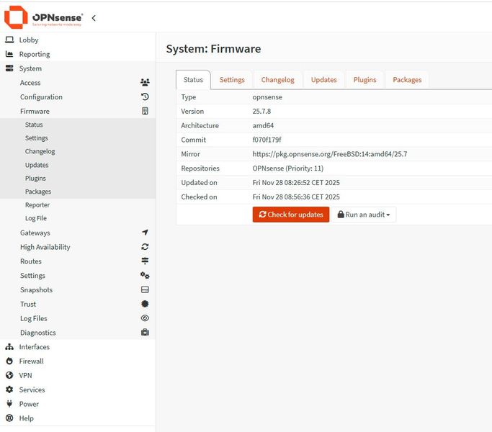Image resolution: width=492 pixels, height=432 pixels.
Task: Switch to the Settings tab
Action: (232, 80)
